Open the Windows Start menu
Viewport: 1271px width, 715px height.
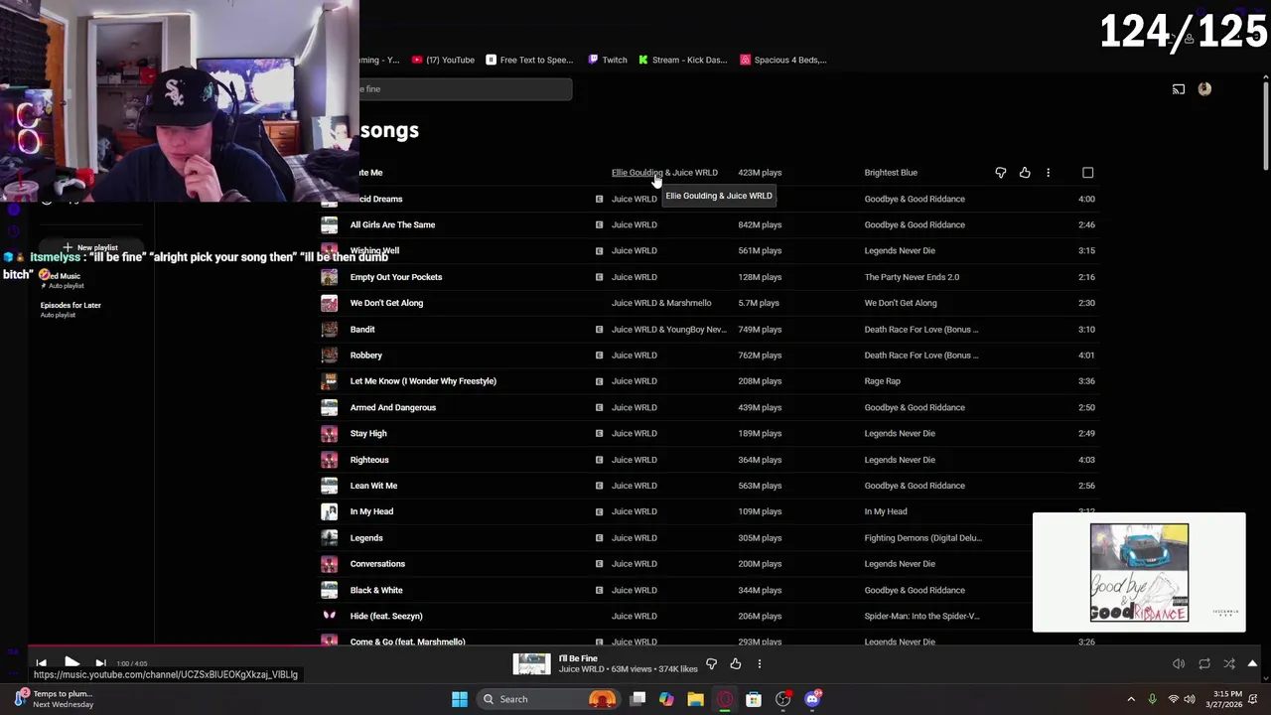[x=460, y=699]
